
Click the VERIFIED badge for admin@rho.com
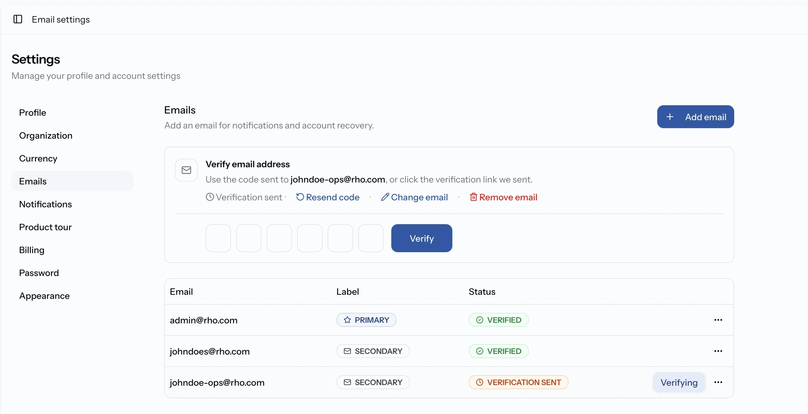pyautogui.click(x=498, y=320)
